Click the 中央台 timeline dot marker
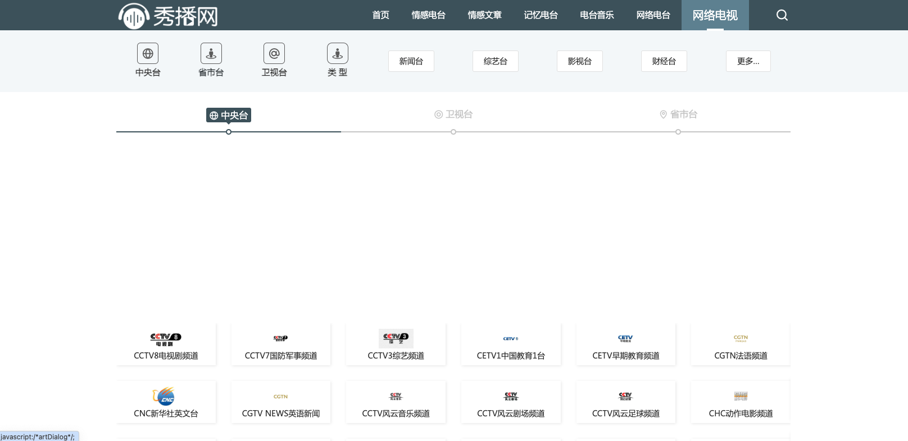Screen dimensions: 908x441 click(x=229, y=132)
